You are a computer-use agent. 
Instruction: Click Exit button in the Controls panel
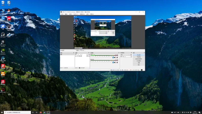click(x=139, y=65)
